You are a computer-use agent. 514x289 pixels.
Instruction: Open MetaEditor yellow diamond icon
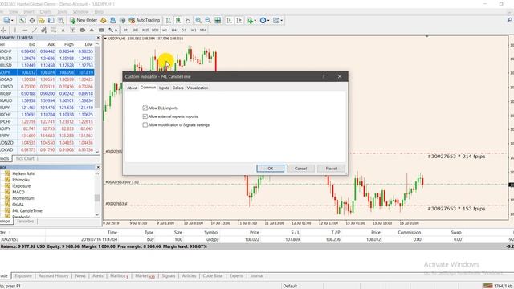click(x=104, y=20)
